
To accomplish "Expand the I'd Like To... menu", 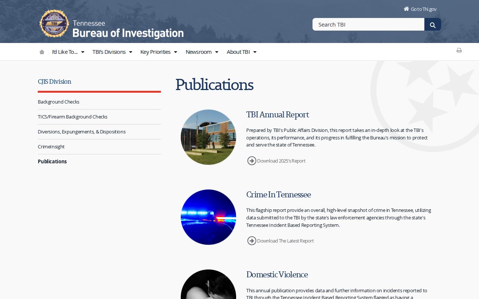I will [x=68, y=52].
